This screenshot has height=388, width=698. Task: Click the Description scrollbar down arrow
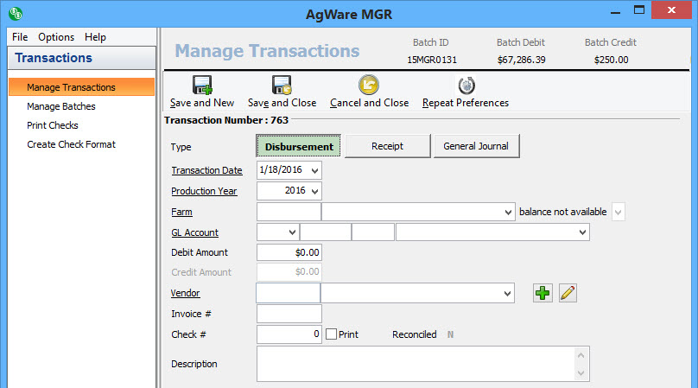click(x=581, y=373)
